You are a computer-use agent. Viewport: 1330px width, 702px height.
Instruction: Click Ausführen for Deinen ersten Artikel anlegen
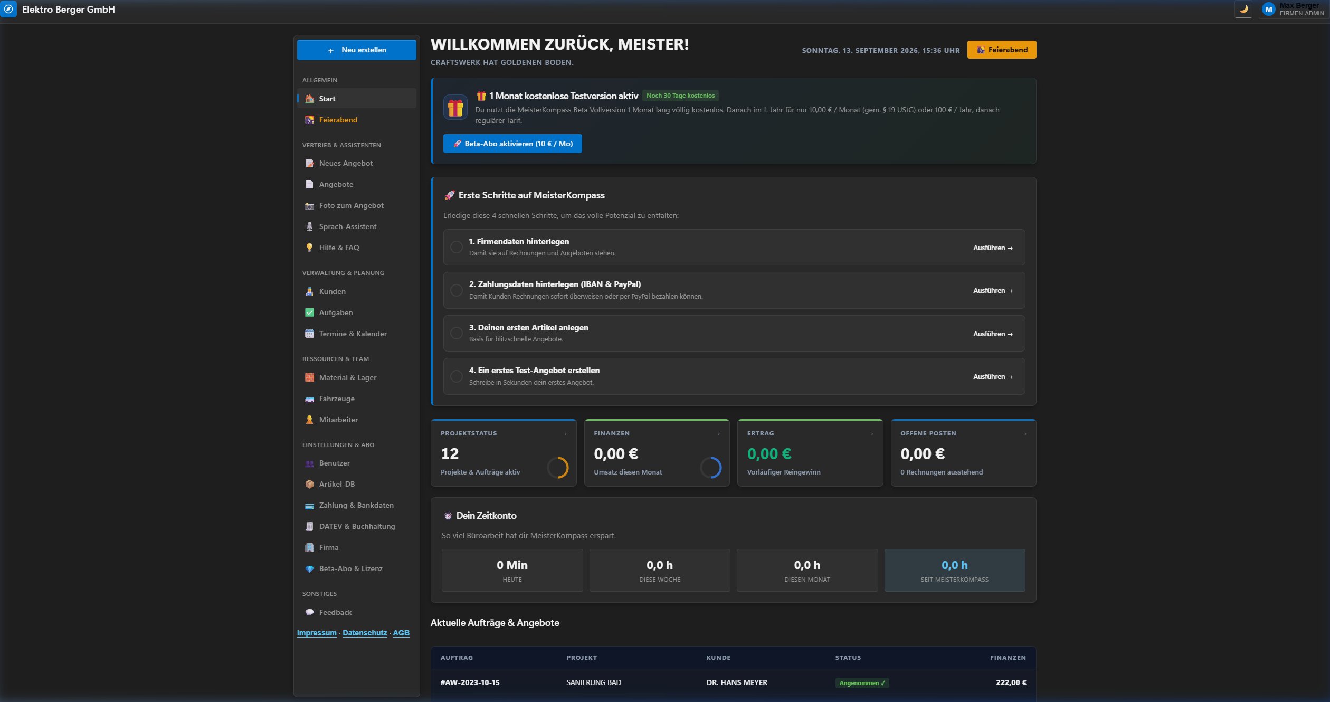click(x=993, y=334)
